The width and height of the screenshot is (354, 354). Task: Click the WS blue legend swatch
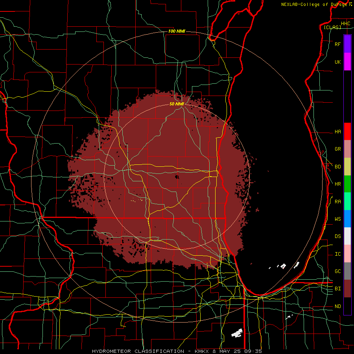[347, 219]
